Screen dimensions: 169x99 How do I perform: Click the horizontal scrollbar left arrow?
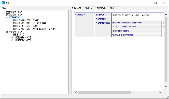click(x=76, y=92)
